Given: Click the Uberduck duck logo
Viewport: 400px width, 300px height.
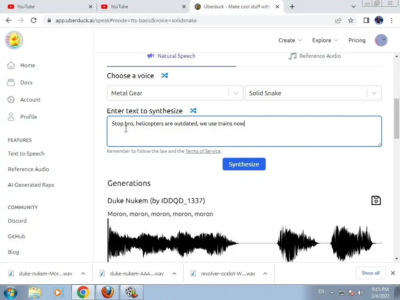Looking at the screenshot, I should [x=14, y=40].
